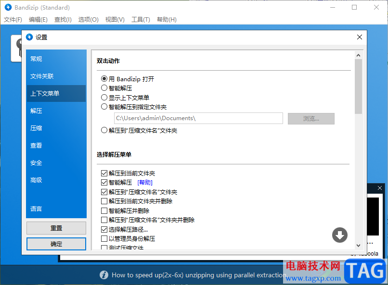Toggle the 解压到"压缩文件名"文件夹 checkbox

104,192
